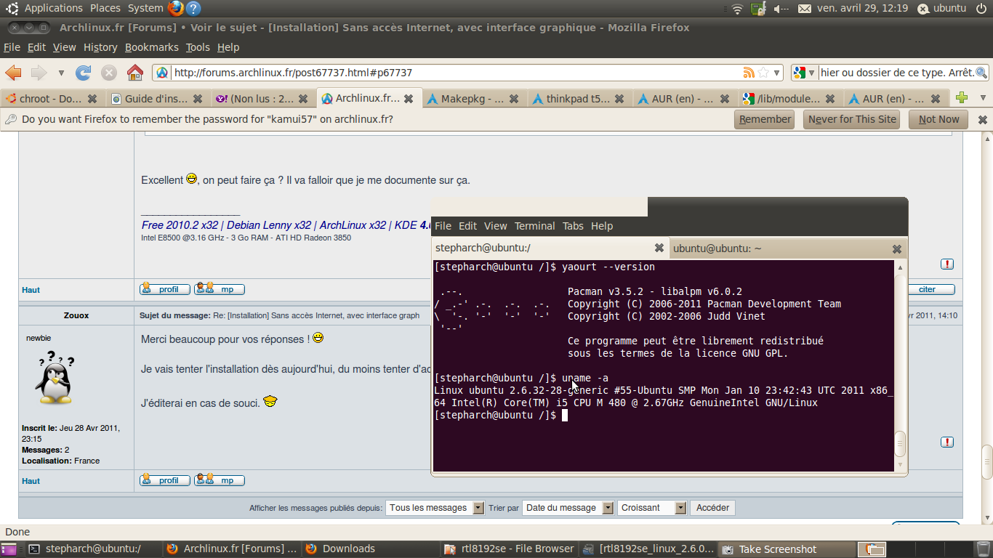Open terminal Tabs menu
The height and width of the screenshot is (558, 993).
573,226
